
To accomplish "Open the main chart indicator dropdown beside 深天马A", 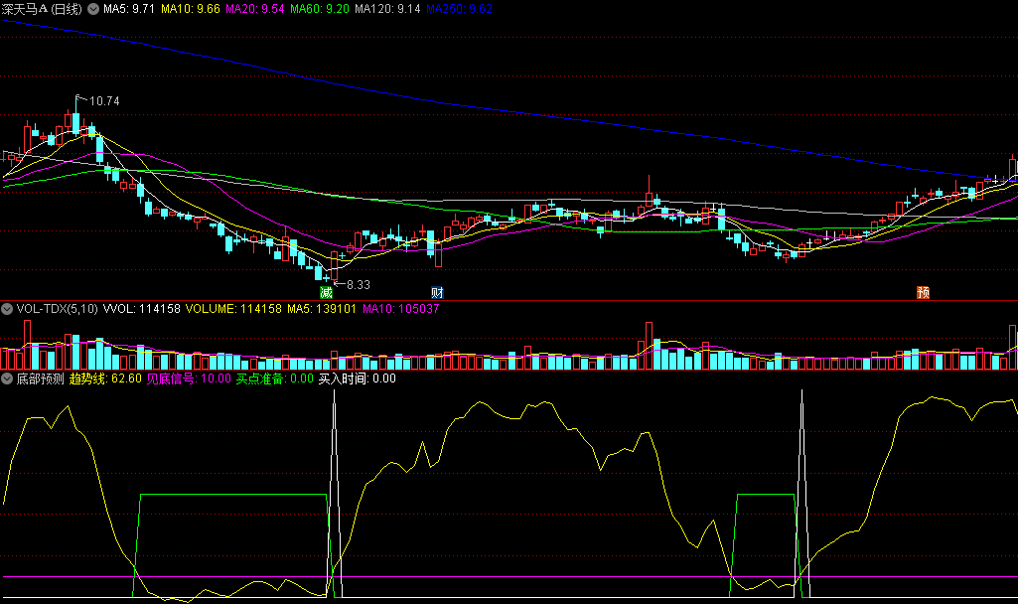I will (92, 9).
